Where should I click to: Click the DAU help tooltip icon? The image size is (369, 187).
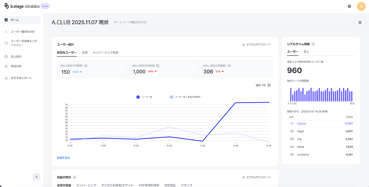tap(86, 66)
